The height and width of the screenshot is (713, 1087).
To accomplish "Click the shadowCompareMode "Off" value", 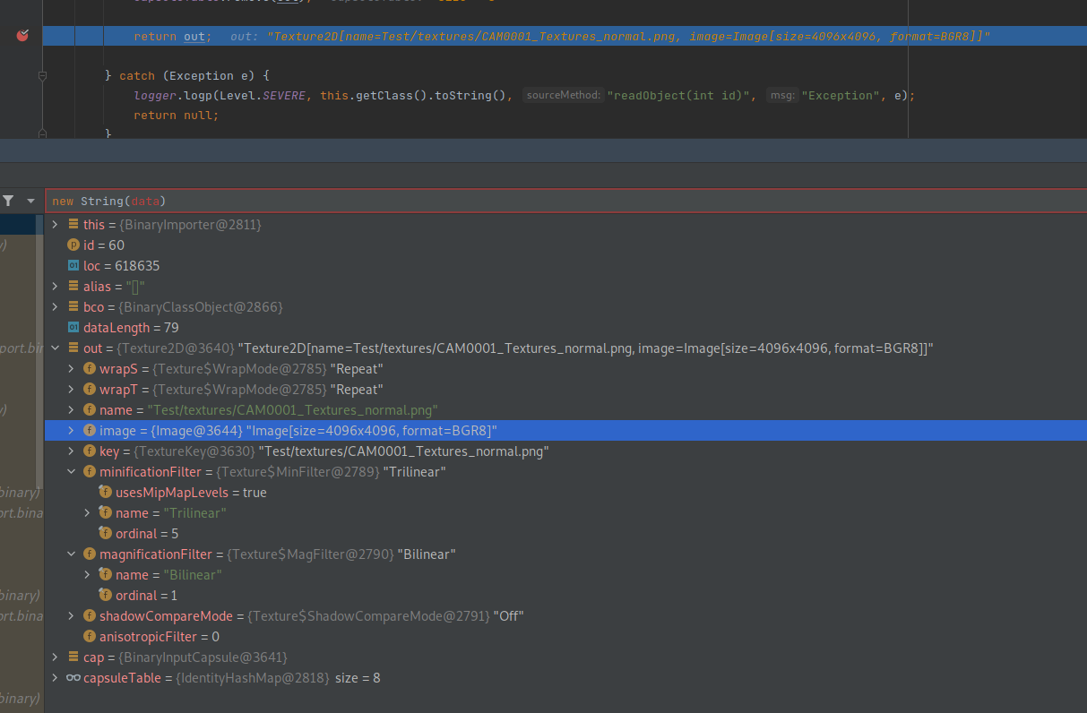I will coord(508,616).
